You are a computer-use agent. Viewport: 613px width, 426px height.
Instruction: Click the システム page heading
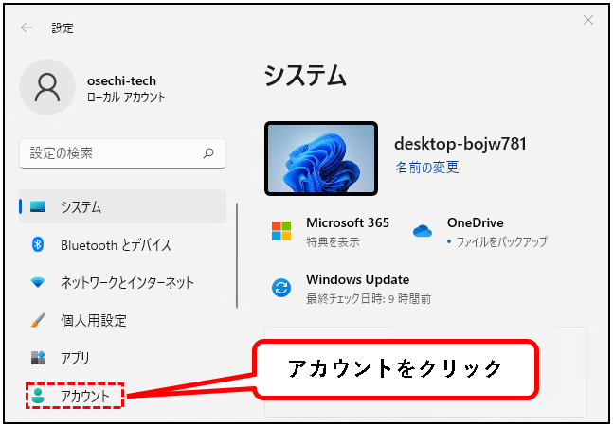(x=305, y=75)
